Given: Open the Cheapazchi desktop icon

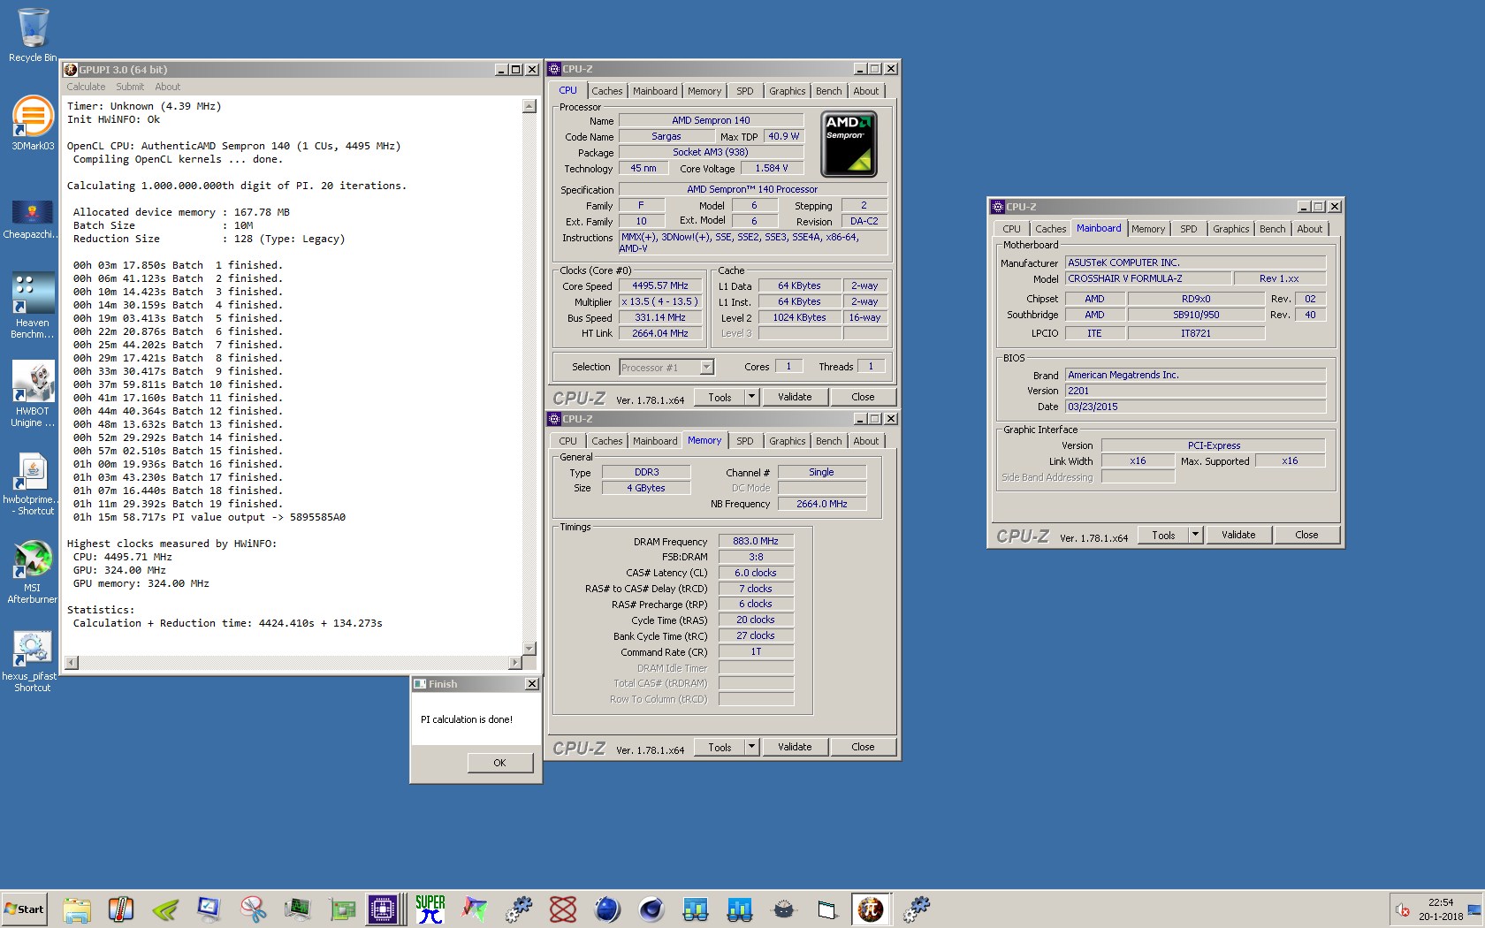Looking at the screenshot, I should pos(32,218).
